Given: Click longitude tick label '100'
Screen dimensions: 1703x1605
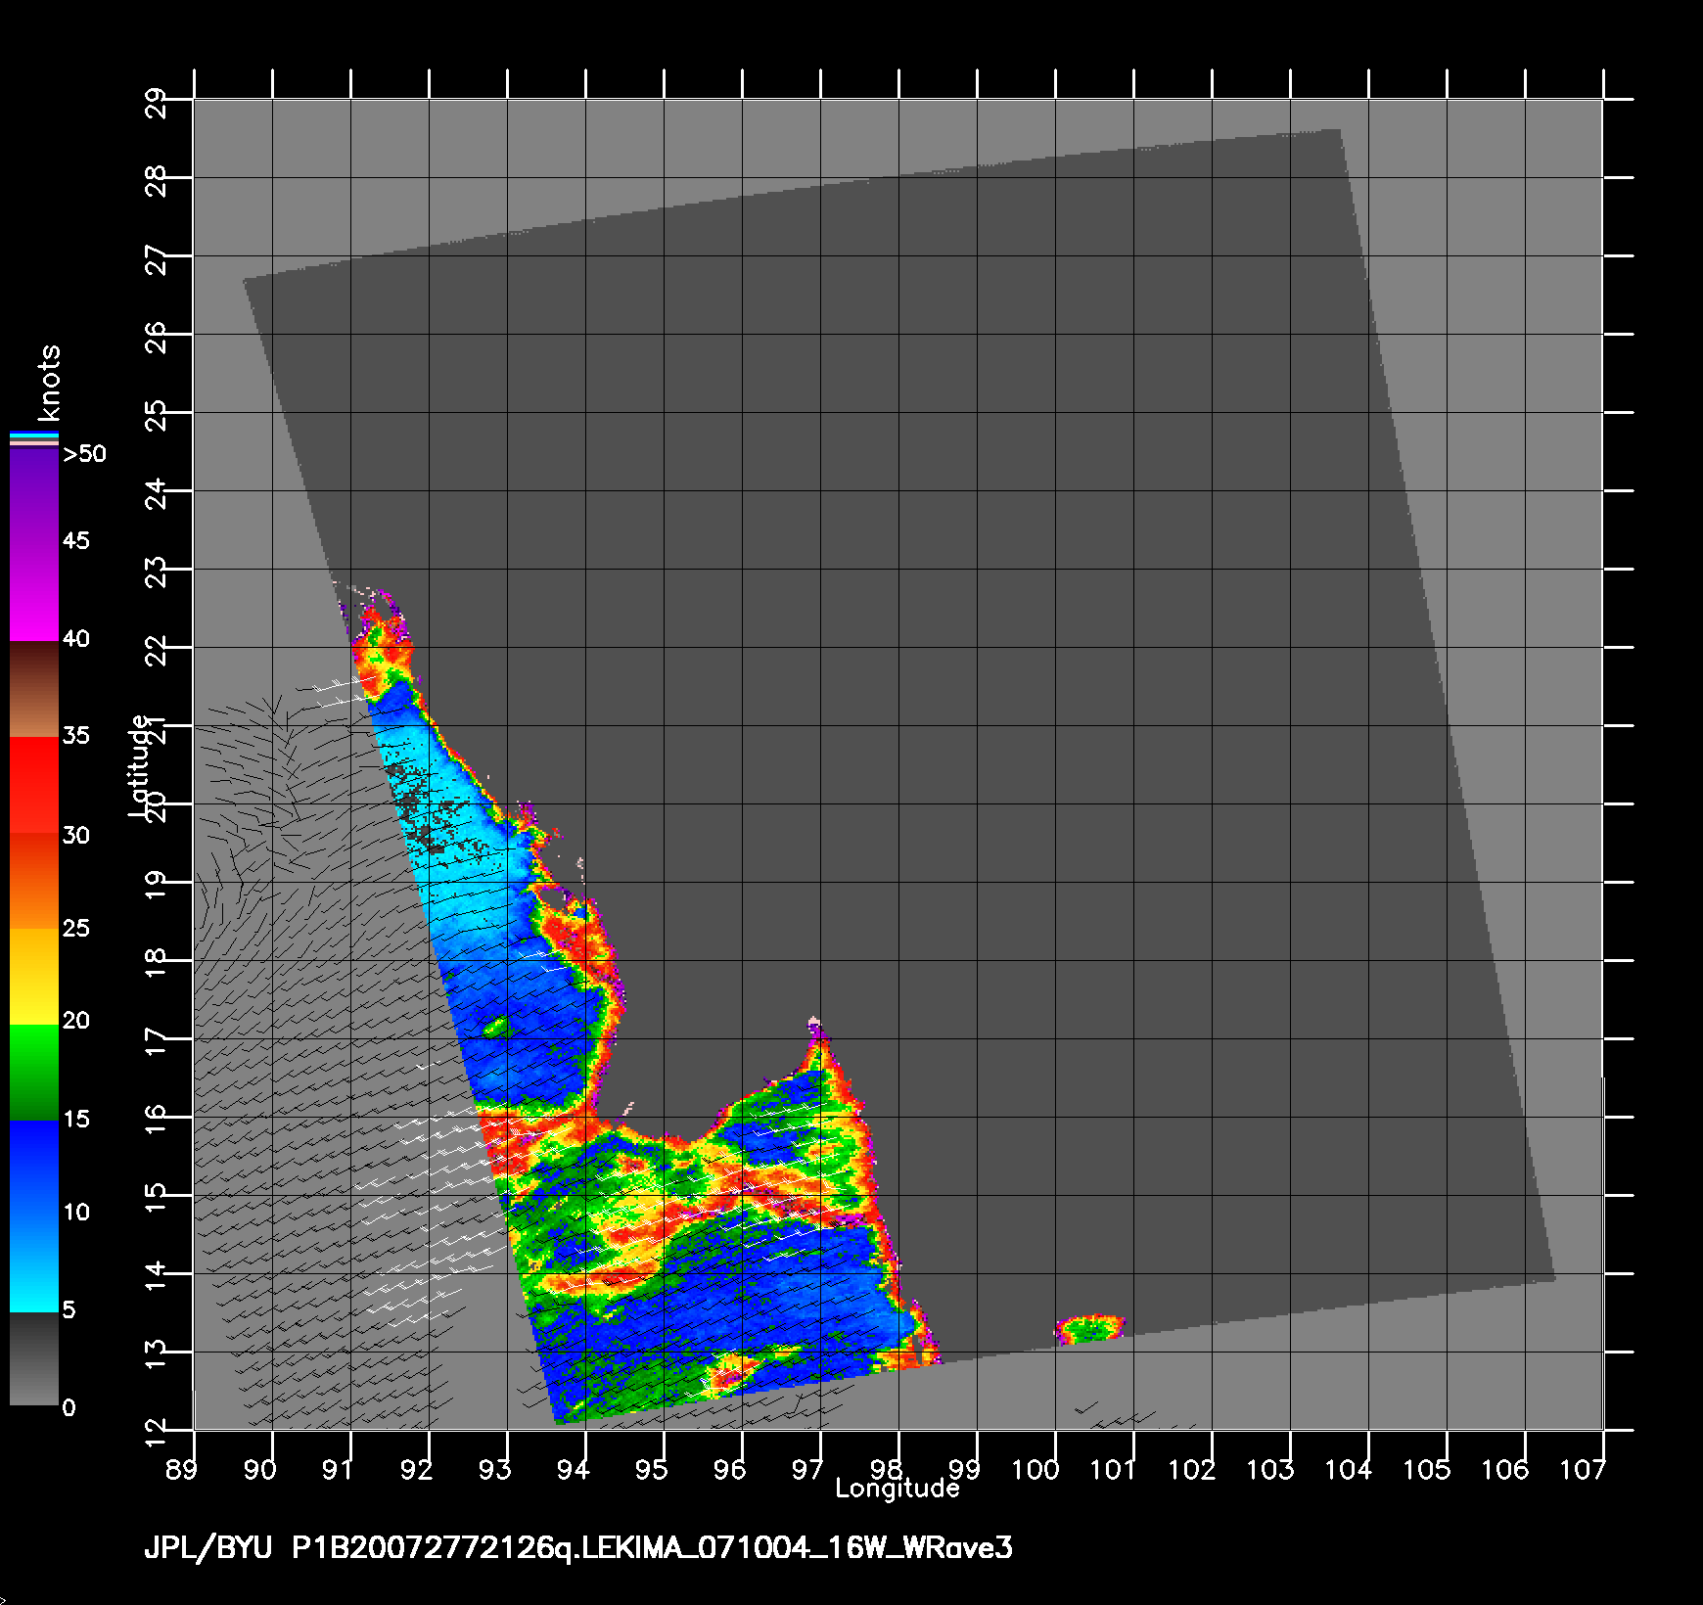Looking at the screenshot, I should 1035,1469.
